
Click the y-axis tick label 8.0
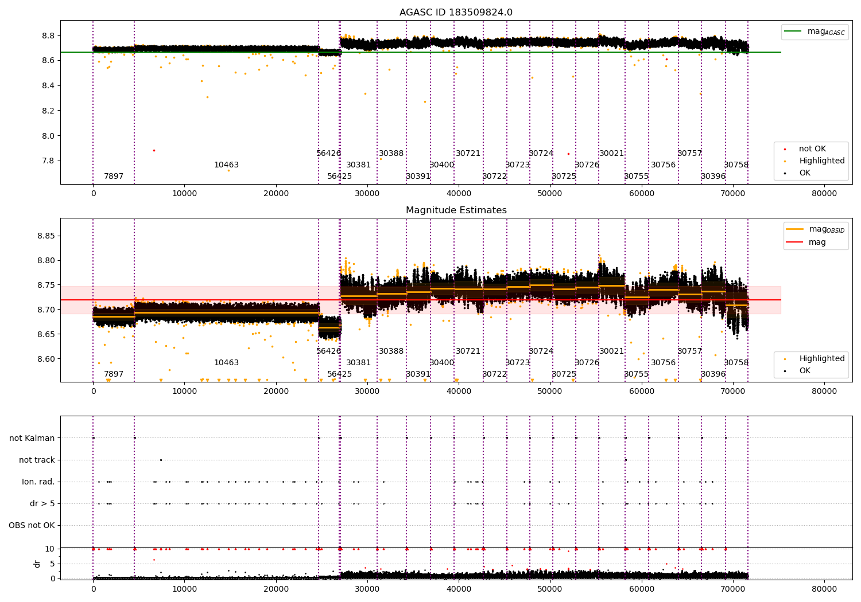click(48, 136)
